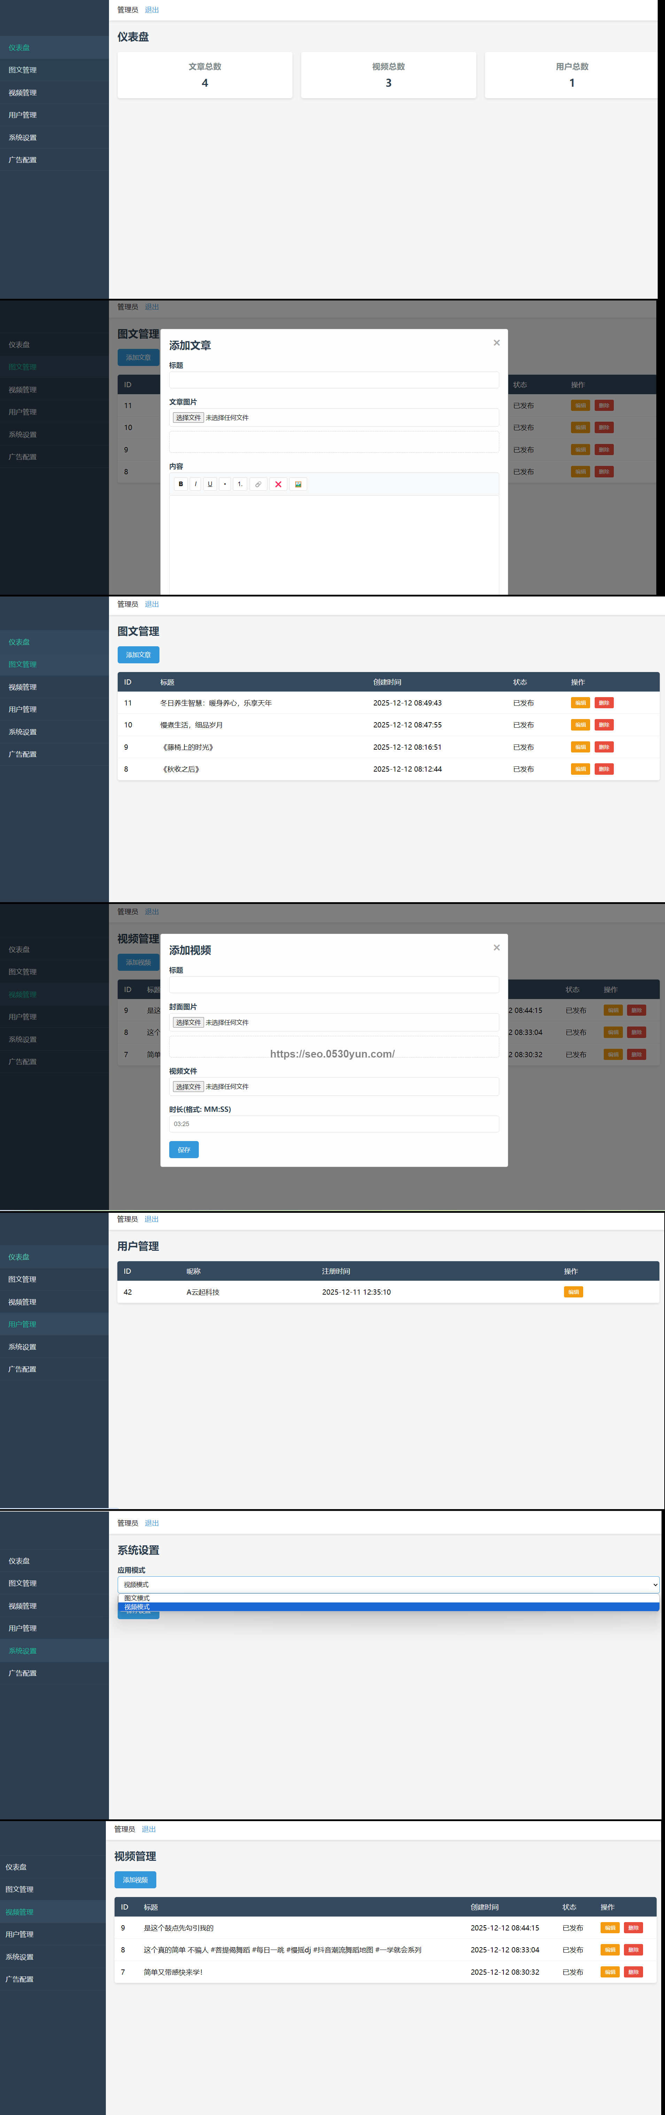Delete the article 《藤椅上的时光》
Viewport: 665px width, 2115px height.
[604, 747]
